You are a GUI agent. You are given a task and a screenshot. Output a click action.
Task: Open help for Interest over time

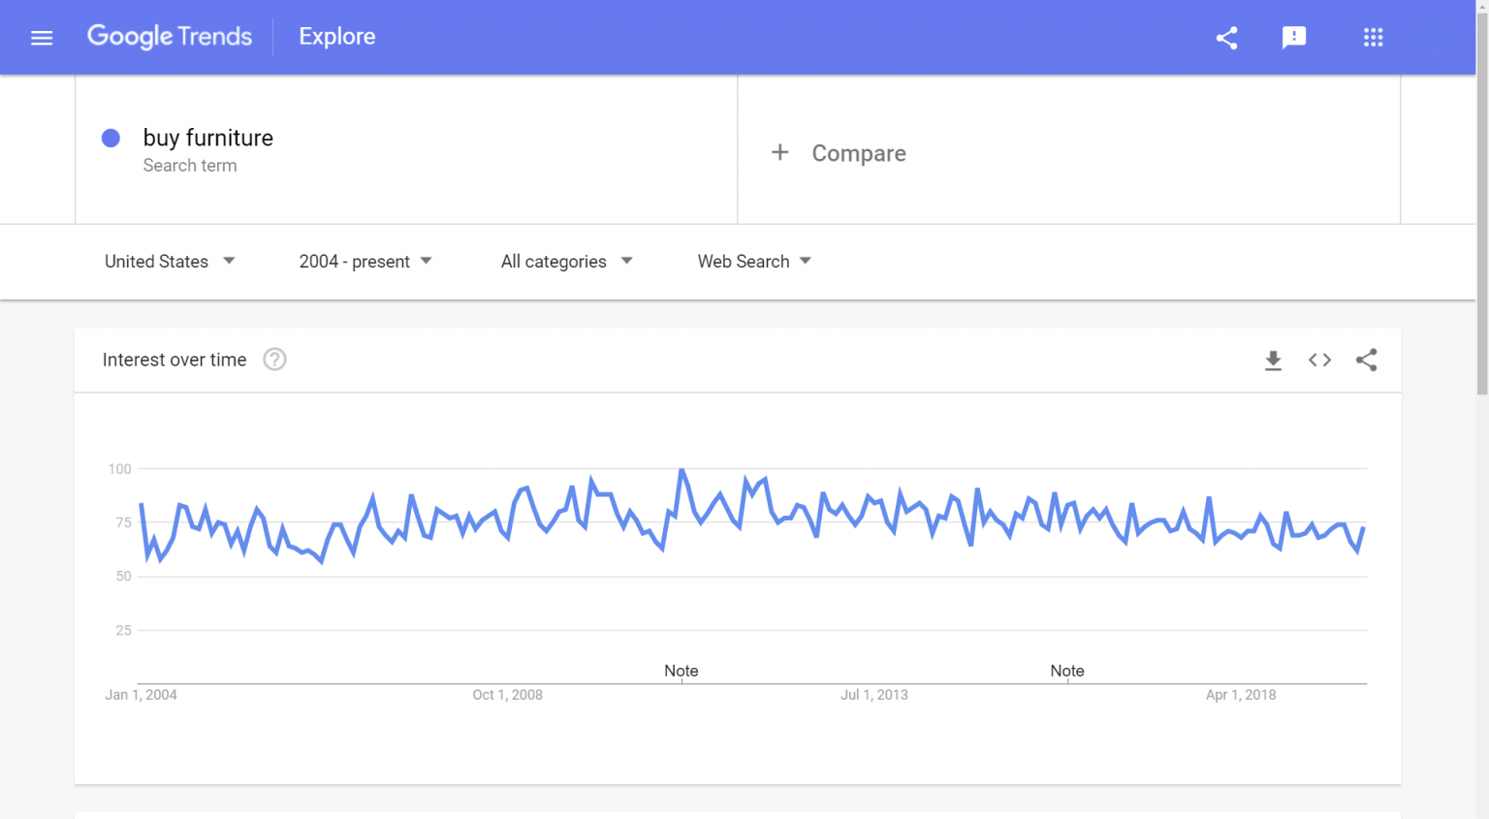pos(274,360)
